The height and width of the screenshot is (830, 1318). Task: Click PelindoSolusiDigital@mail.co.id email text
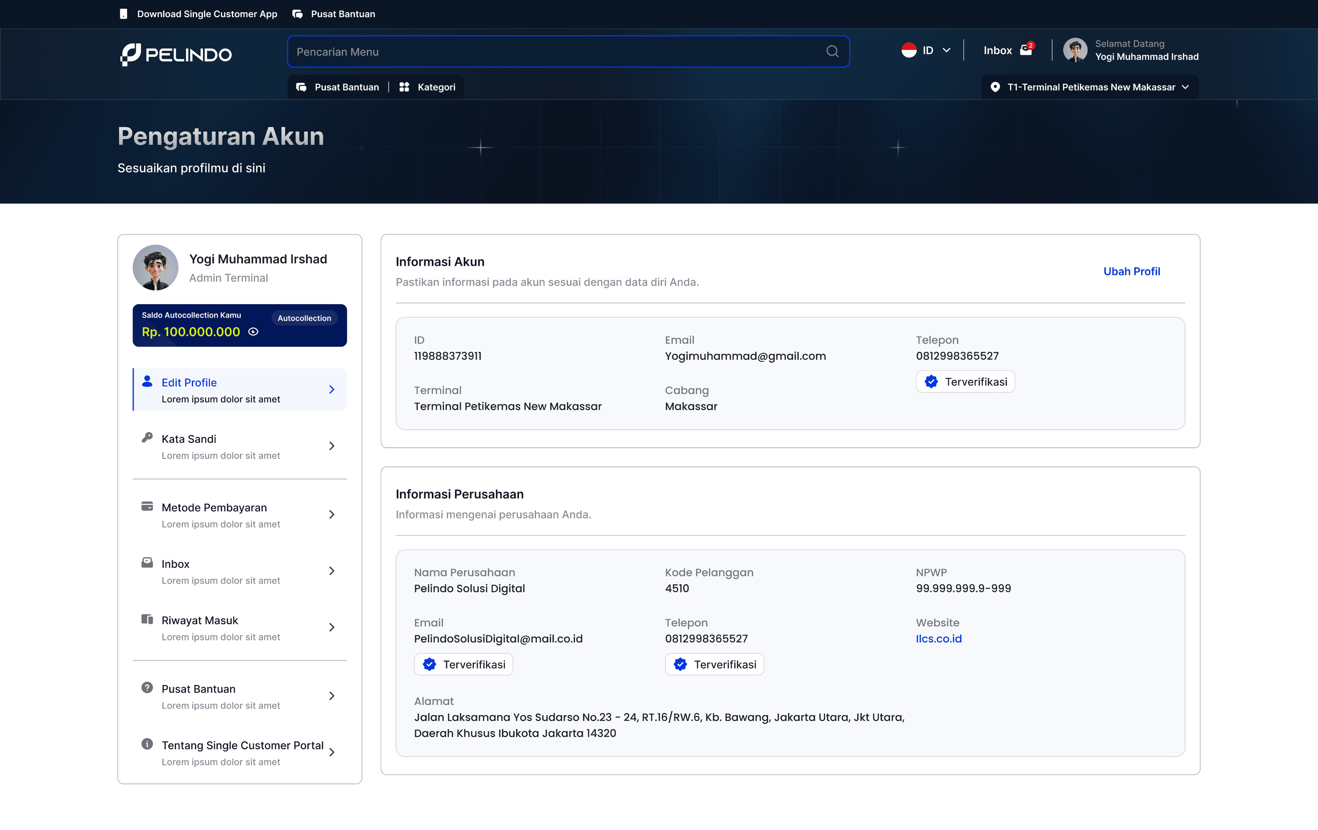(x=498, y=639)
